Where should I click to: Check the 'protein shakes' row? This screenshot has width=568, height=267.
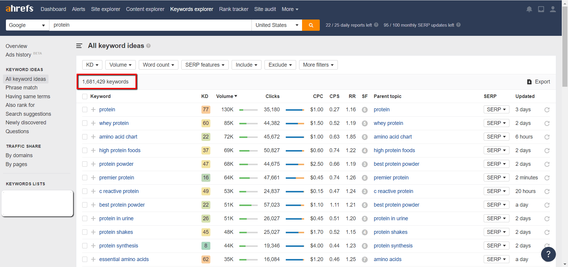(85, 232)
